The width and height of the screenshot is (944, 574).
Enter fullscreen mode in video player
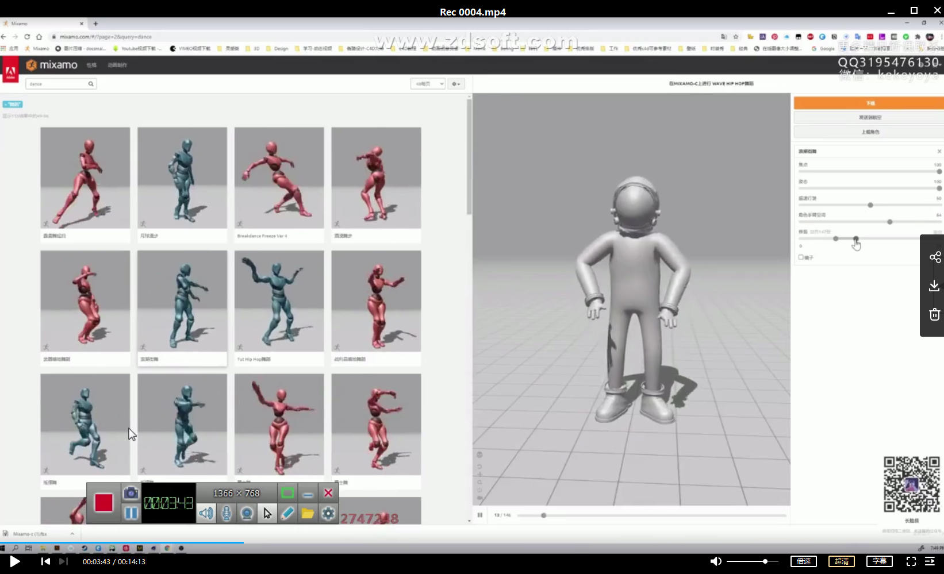911,561
